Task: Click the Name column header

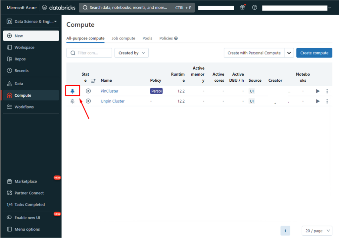Action: click(106, 80)
